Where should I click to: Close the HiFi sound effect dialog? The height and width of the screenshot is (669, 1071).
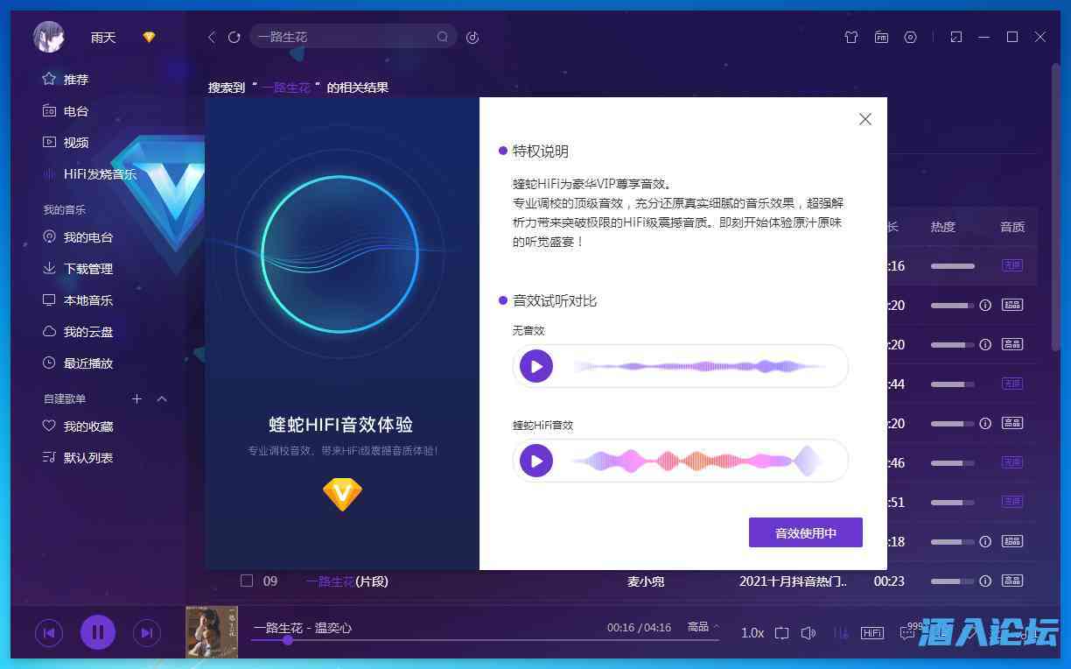click(865, 119)
